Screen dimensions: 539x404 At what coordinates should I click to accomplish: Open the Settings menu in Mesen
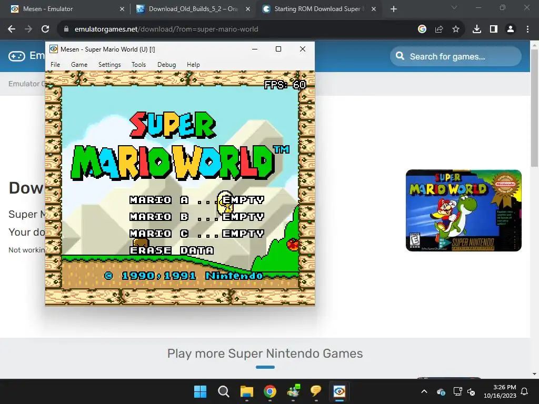[109, 65]
